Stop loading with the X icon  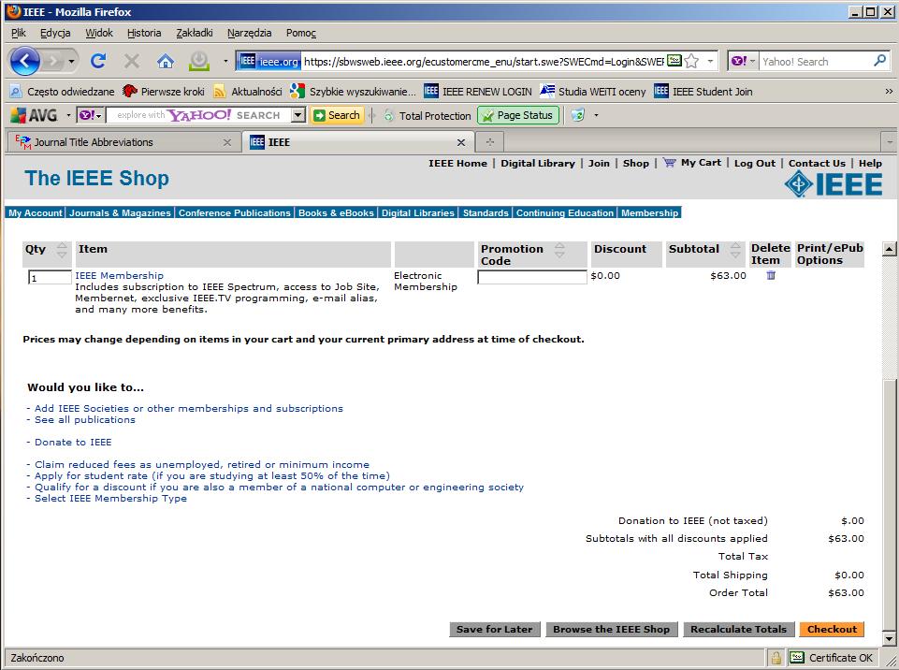click(132, 61)
